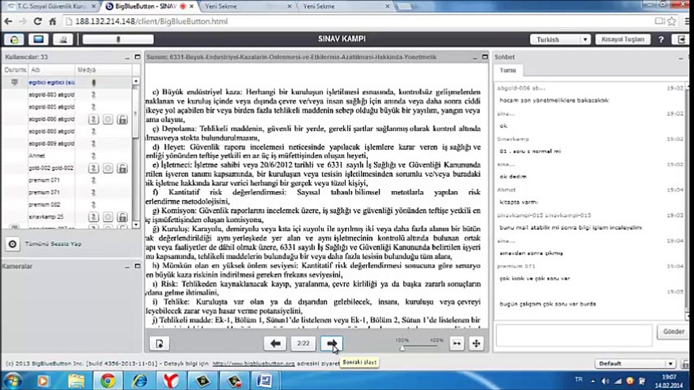Click the headset audio icon in top toolbar
694x390 pixels.
[x=14, y=40]
